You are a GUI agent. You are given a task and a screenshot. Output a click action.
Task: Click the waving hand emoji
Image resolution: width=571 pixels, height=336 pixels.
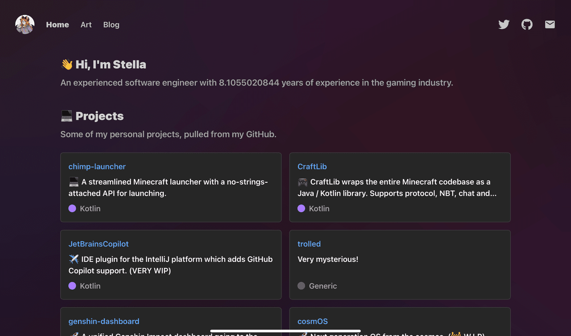point(67,65)
